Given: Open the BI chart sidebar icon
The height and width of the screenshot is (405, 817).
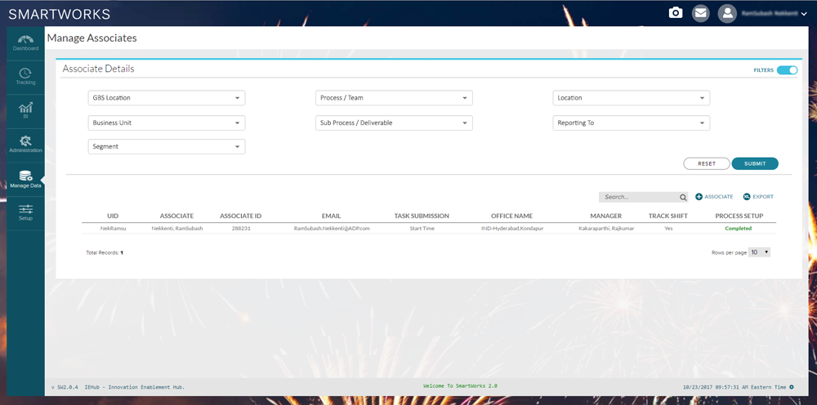Looking at the screenshot, I should [x=25, y=110].
